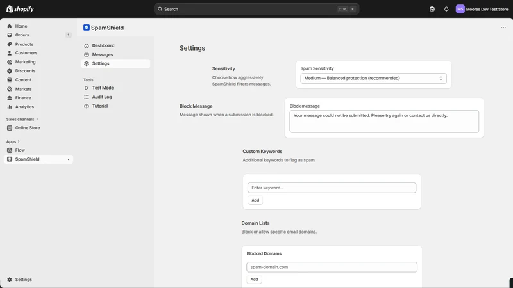
Task: Click the Block message text area
Action: pos(384,122)
